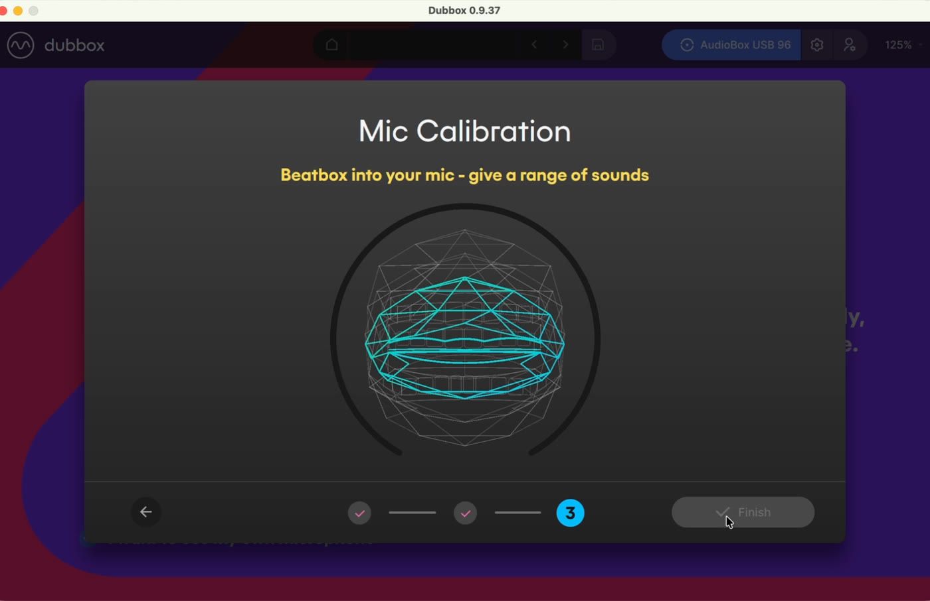Open the home icon in top toolbar
This screenshot has height=601, width=930.
pos(331,44)
